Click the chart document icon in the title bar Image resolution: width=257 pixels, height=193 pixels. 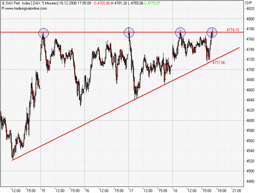[x=3, y=3]
